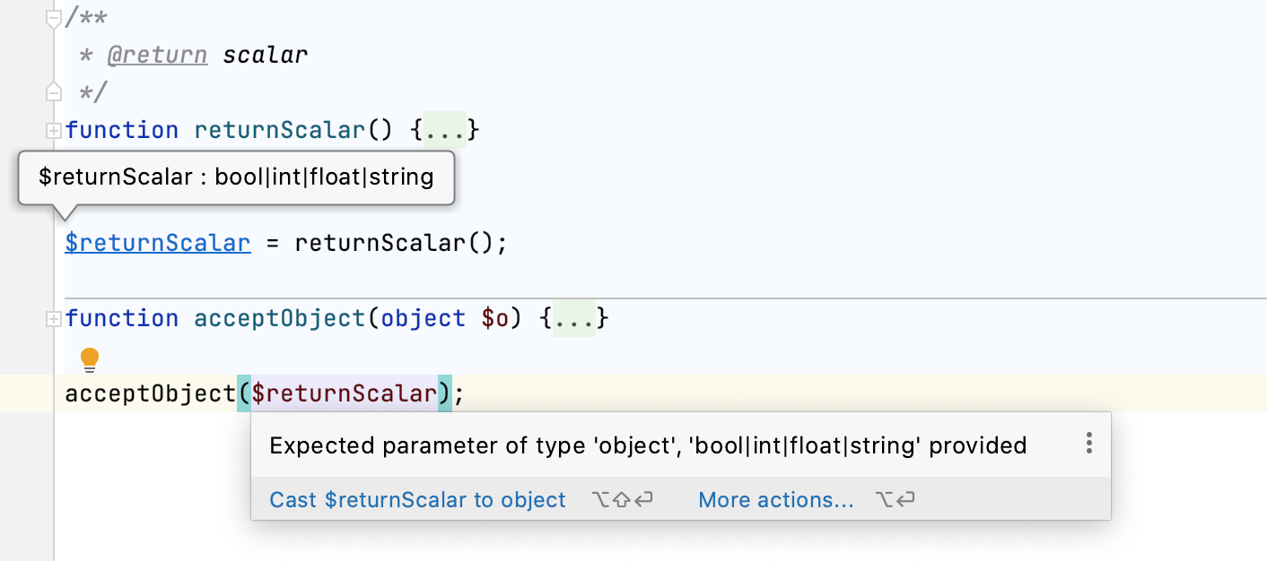
Task: Click the error message text in the popup
Action: click(648, 445)
